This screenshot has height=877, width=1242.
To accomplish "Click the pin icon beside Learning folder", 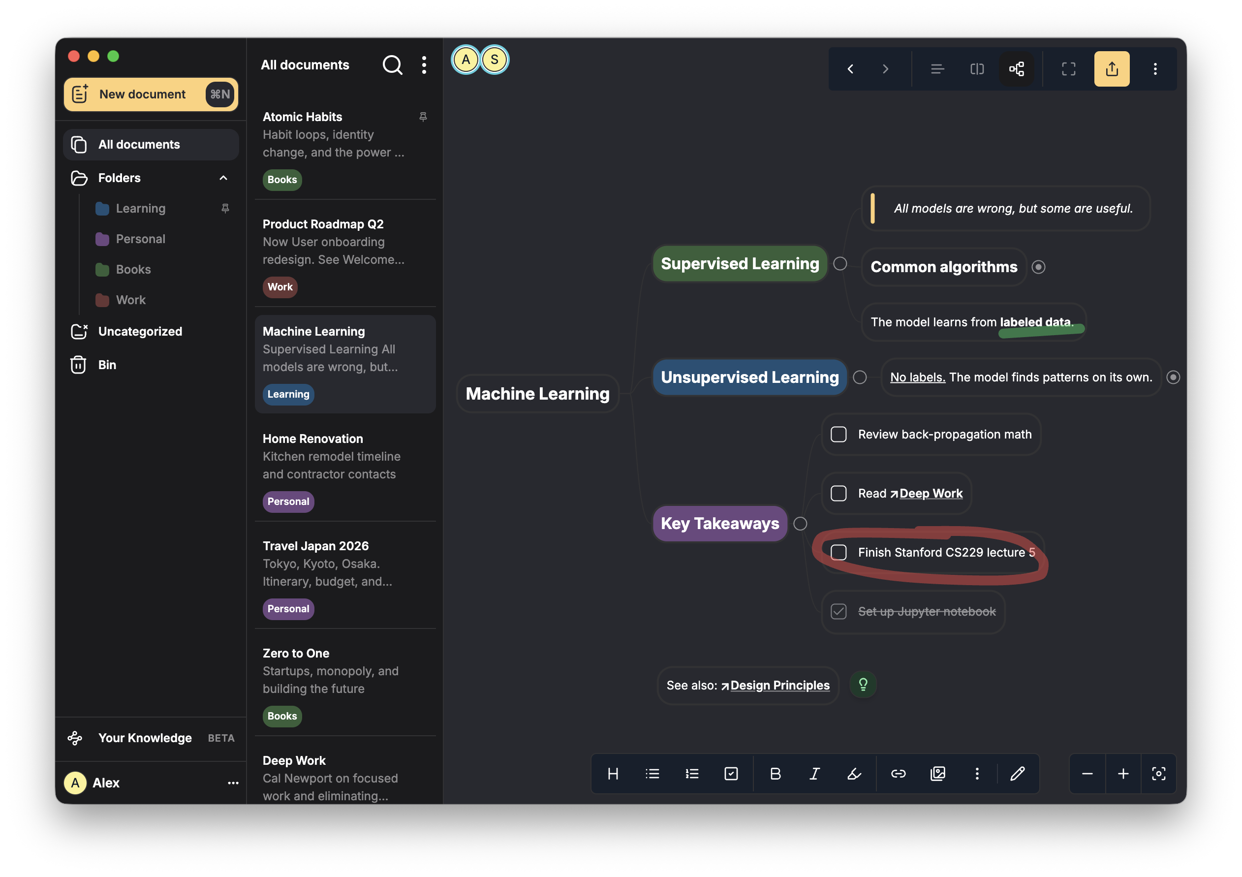I will click(x=225, y=208).
